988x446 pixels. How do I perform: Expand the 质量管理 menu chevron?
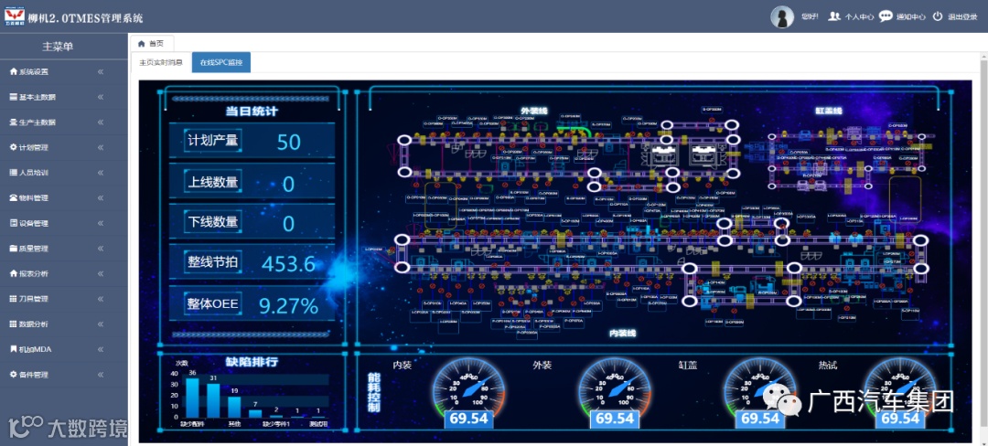(101, 248)
